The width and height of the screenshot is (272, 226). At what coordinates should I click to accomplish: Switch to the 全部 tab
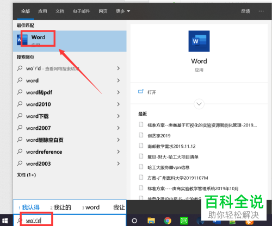coord(26,11)
